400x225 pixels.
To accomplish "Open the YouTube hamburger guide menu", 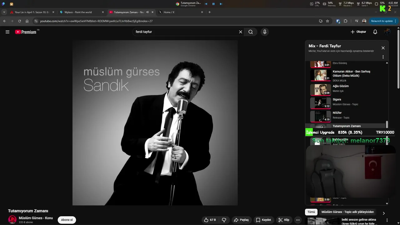I will click(x=7, y=32).
